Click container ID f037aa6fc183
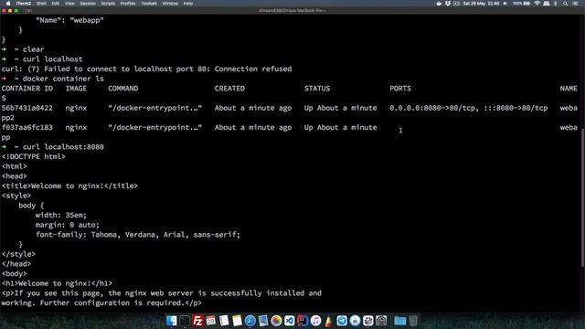585x329 pixels. point(27,128)
